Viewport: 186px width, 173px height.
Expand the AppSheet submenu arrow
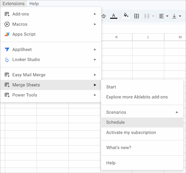(95, 49)
